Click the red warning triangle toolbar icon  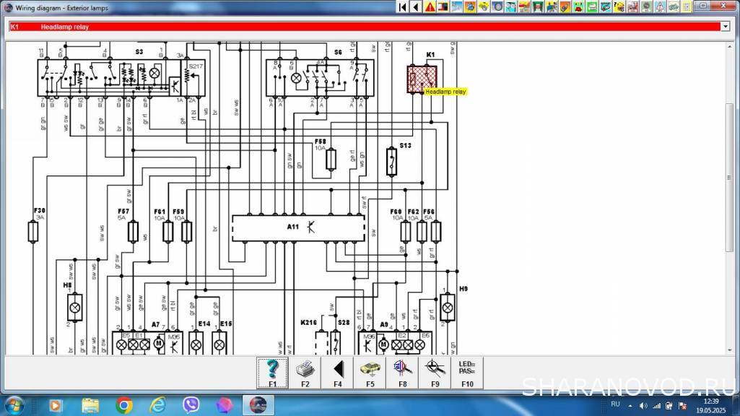point(430,6)
